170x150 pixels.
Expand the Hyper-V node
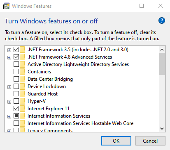coord(9,102)
